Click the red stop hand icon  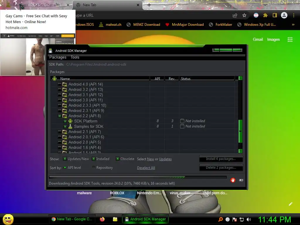coord(233,180)
